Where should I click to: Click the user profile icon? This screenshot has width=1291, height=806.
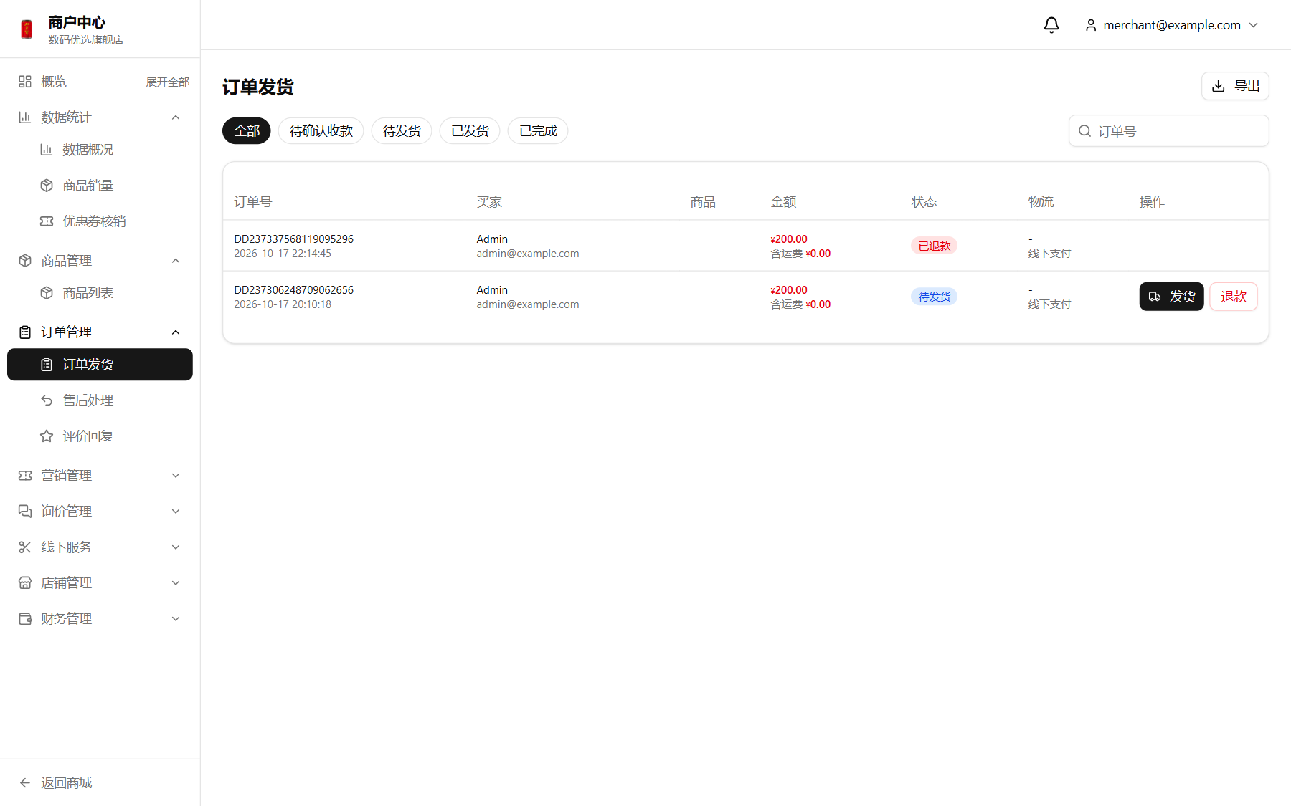tap(1091, 25)
